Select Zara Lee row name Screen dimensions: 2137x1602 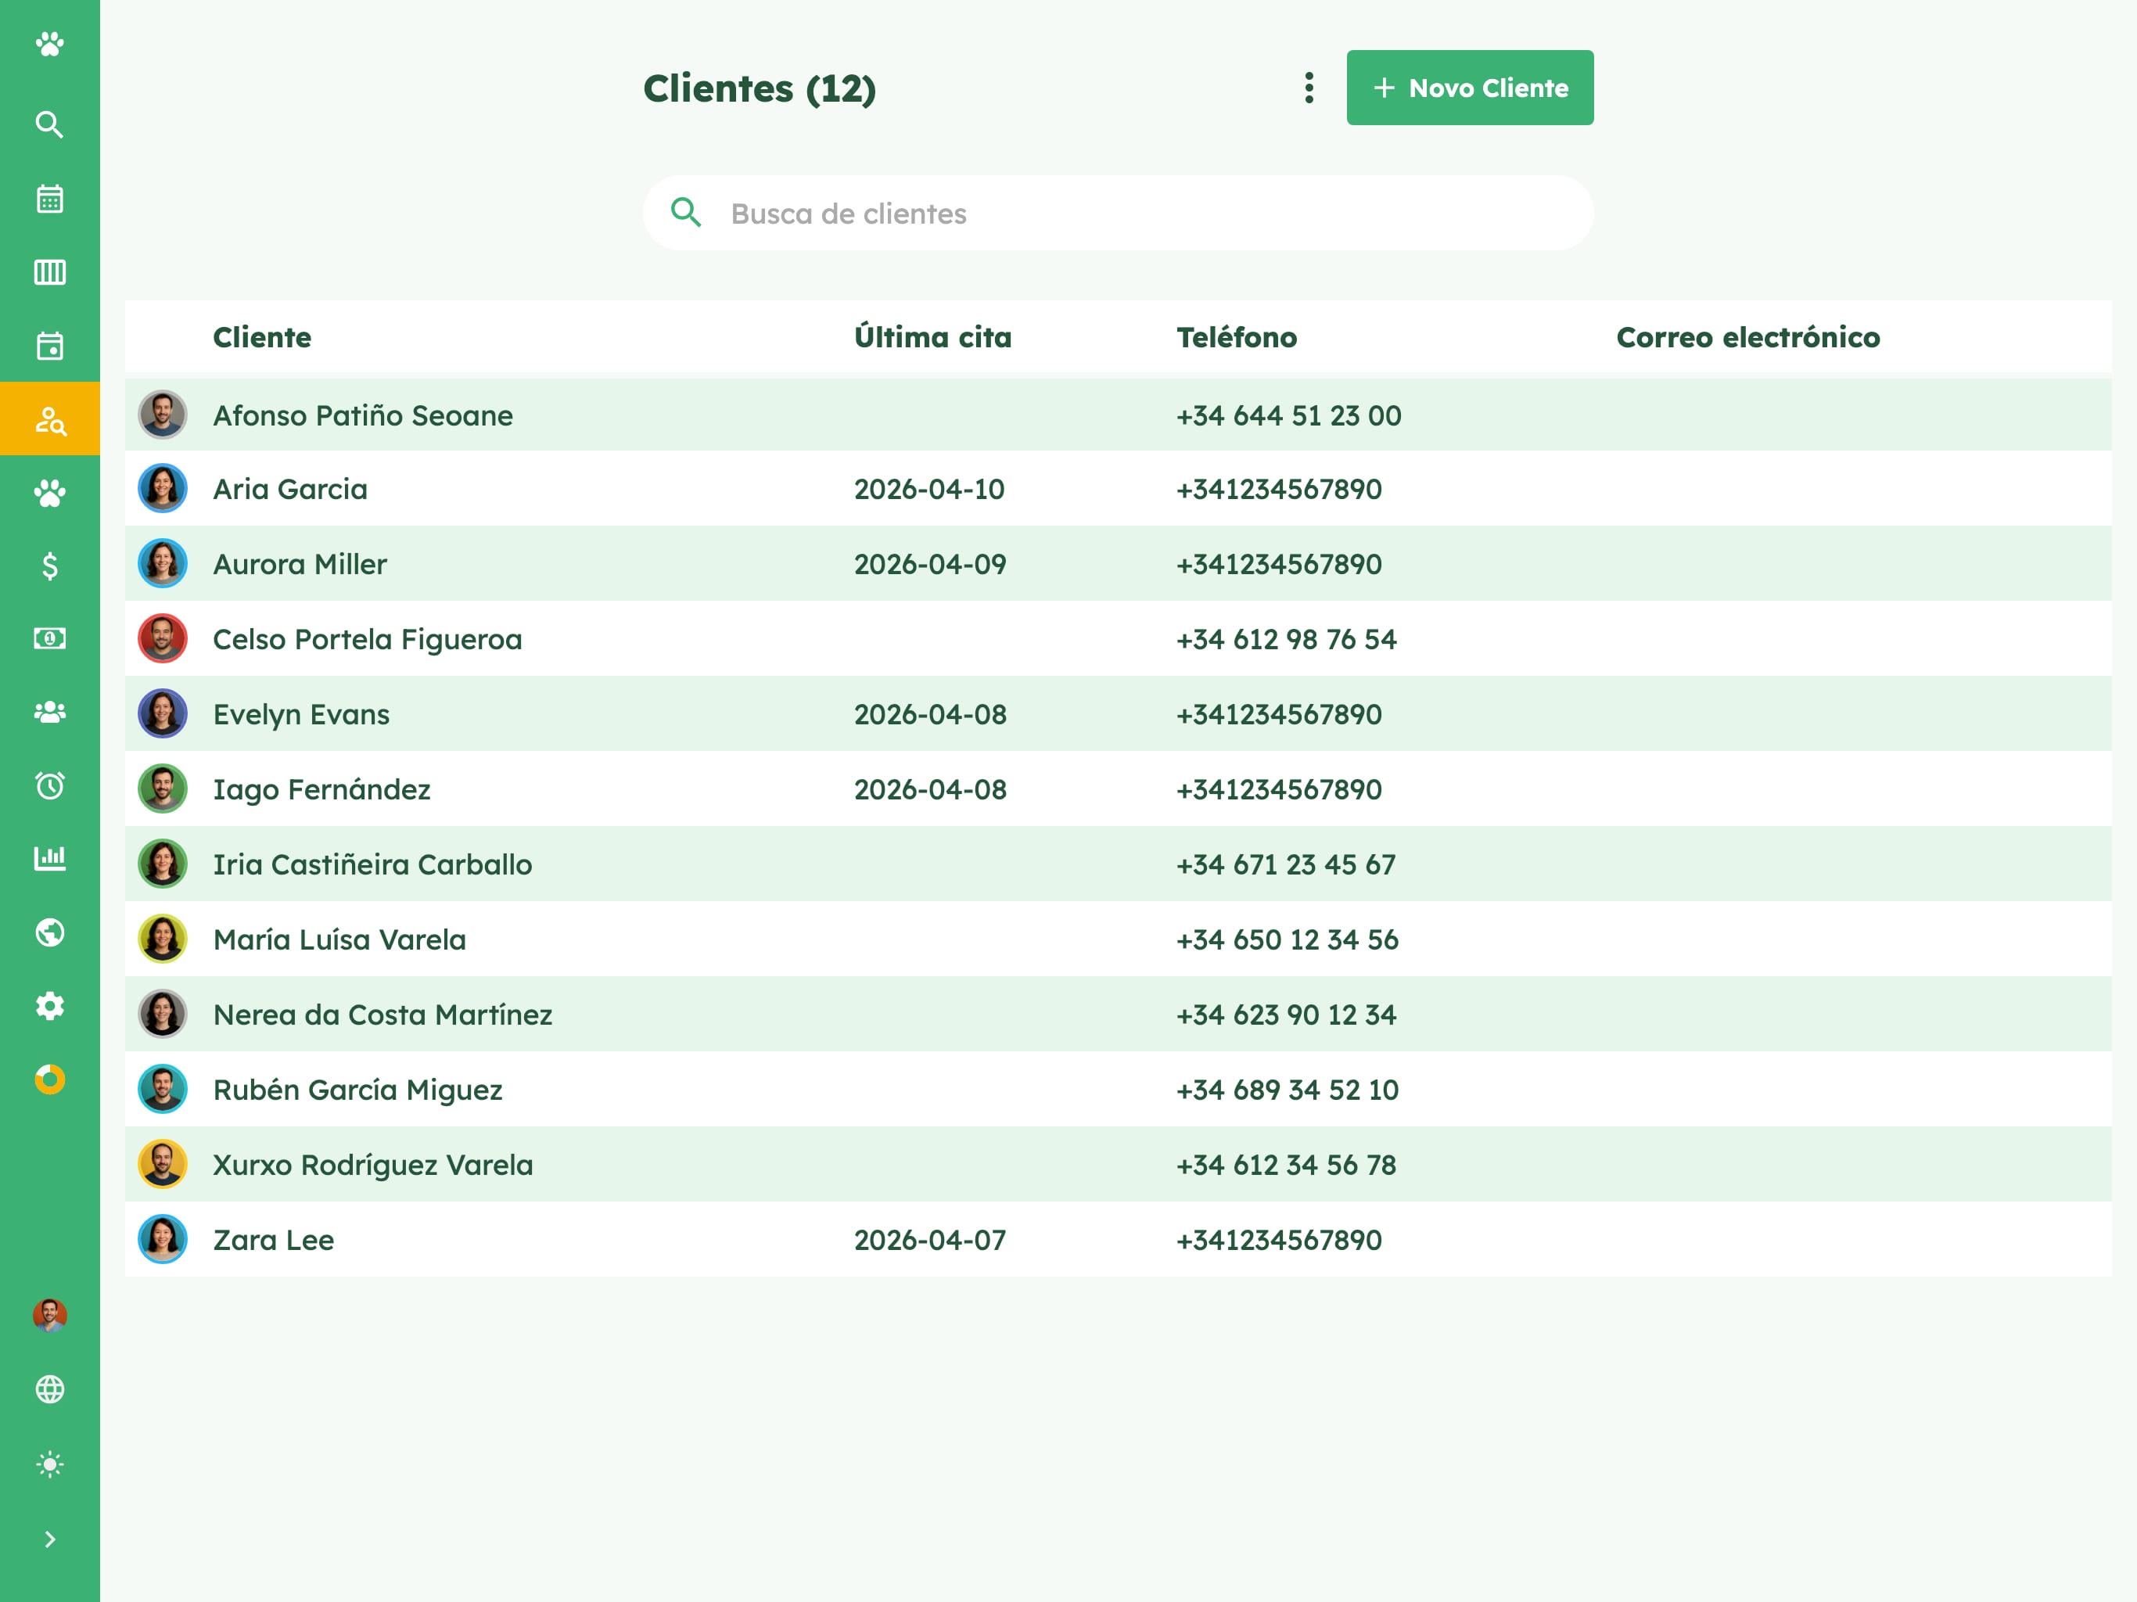click(x=274, y=1240)
